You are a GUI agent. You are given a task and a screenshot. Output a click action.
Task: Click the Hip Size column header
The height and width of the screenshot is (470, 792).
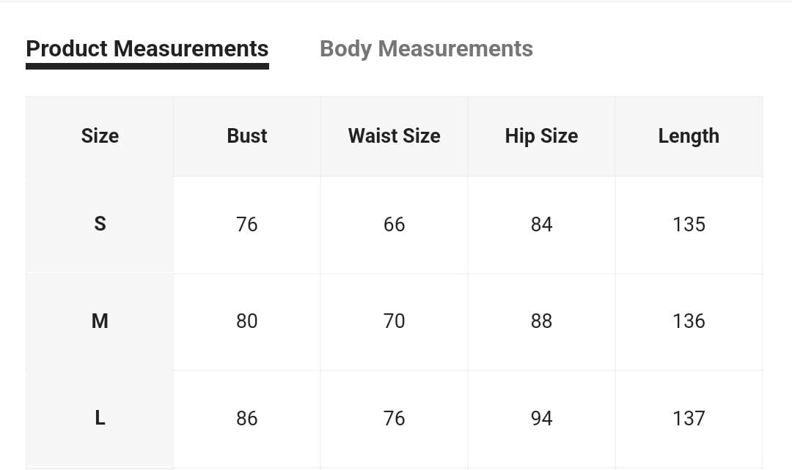[541, 136]
